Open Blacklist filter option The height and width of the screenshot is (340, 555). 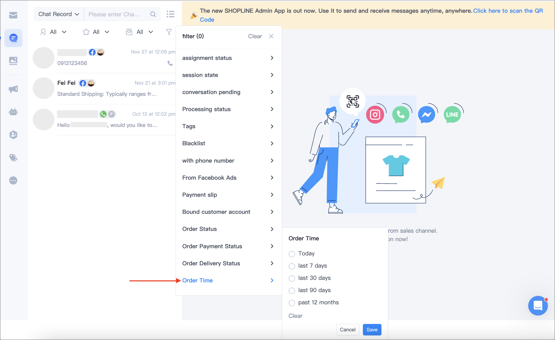coord(229,143)
